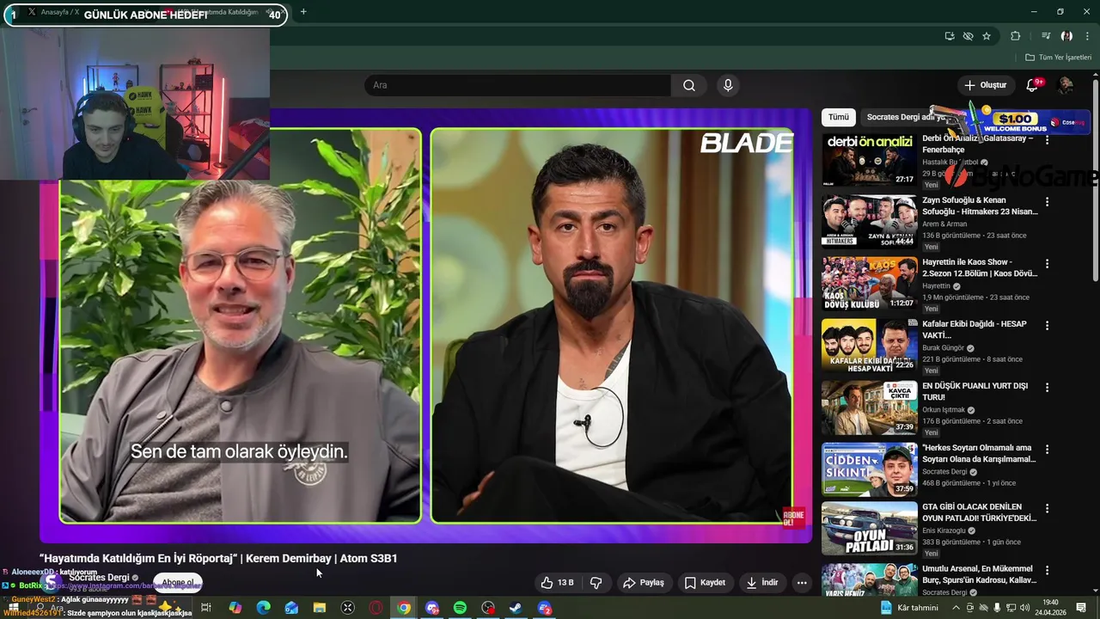
Task: Open Copilot from the taskbar
Action: (x=235, y=608)
